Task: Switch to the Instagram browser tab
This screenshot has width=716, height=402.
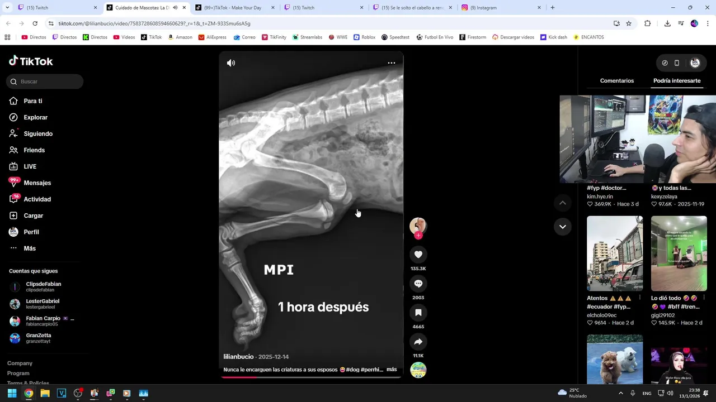Action: [x=501, y=8]
